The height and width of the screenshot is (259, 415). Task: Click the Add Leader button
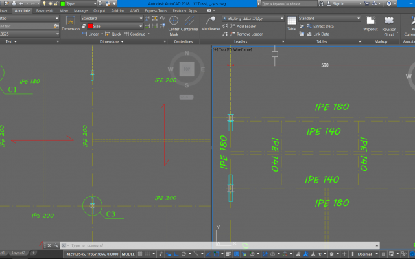[x=243, y=26]
